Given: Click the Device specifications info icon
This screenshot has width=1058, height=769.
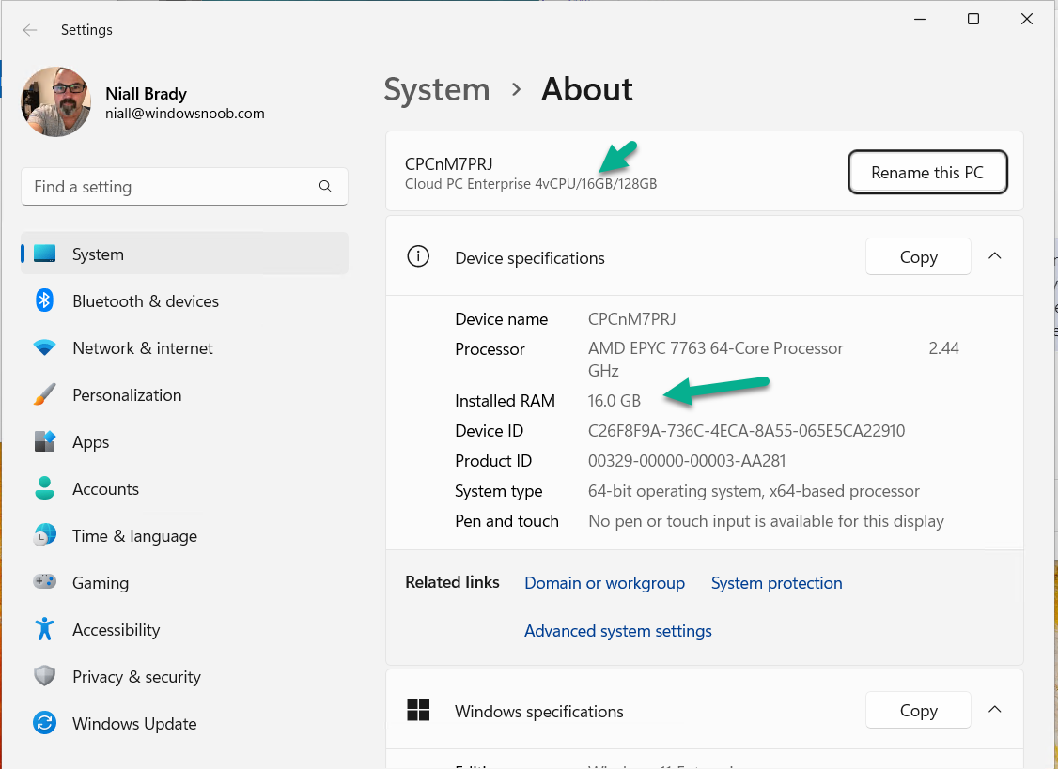Looking at the screenshot, I should pyautogui.click(x=418, y=257).
